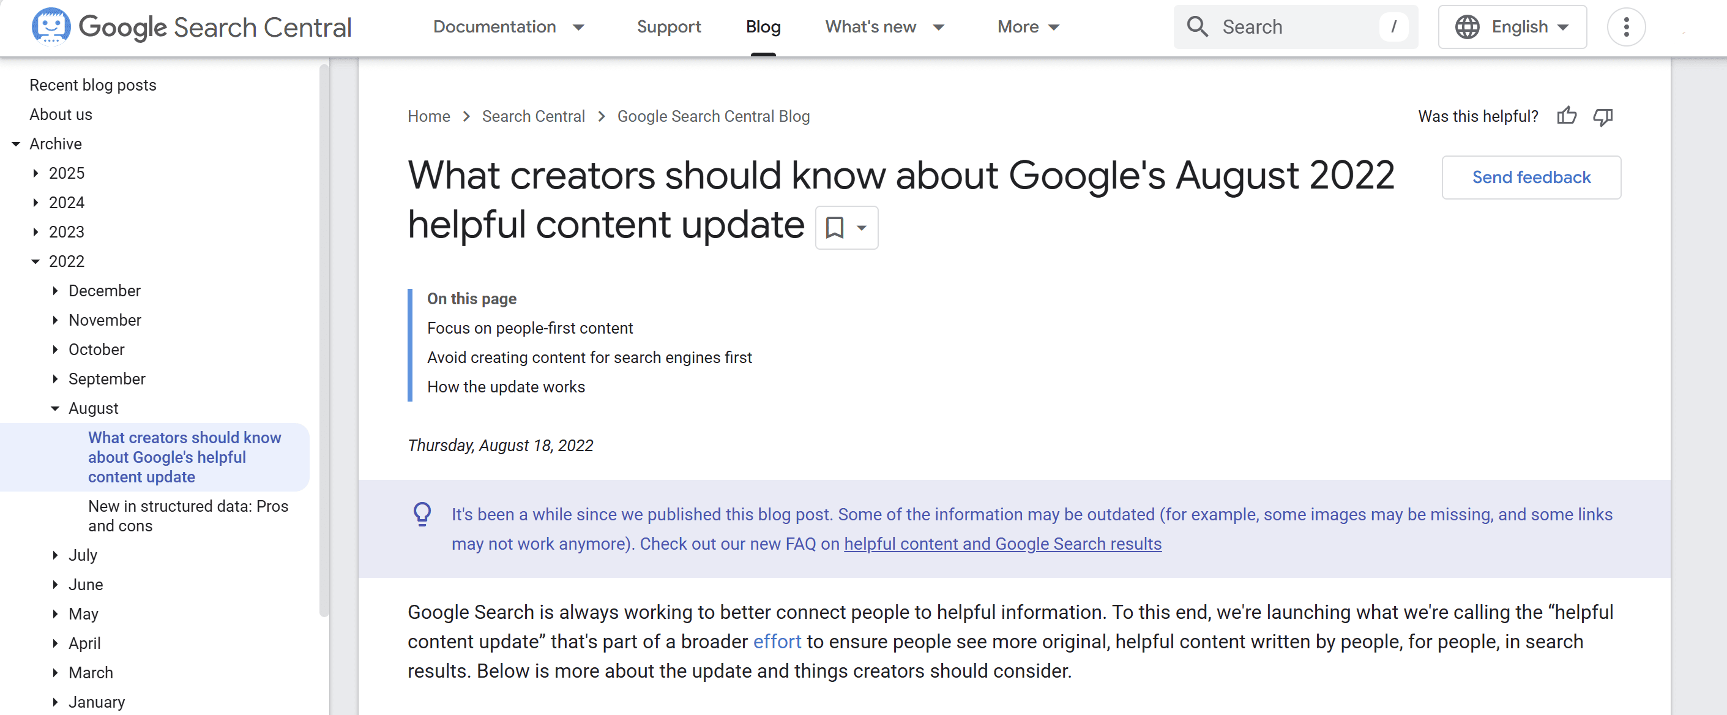
Task: Jump to Focus on people-first content
Action: 529,328
